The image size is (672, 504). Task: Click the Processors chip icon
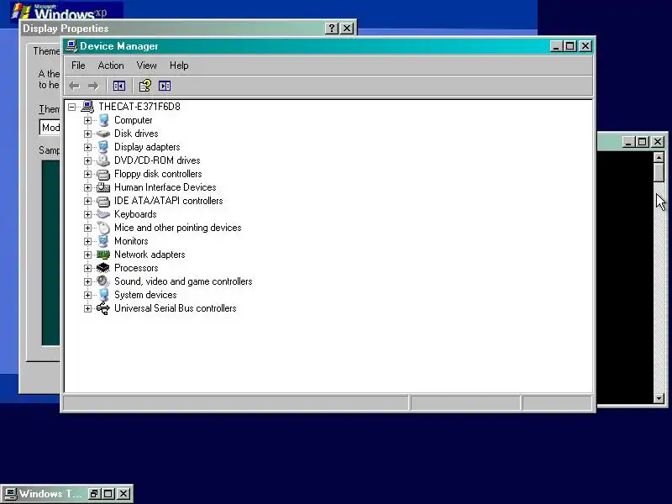pyautogui.click(x=103, y=268)
